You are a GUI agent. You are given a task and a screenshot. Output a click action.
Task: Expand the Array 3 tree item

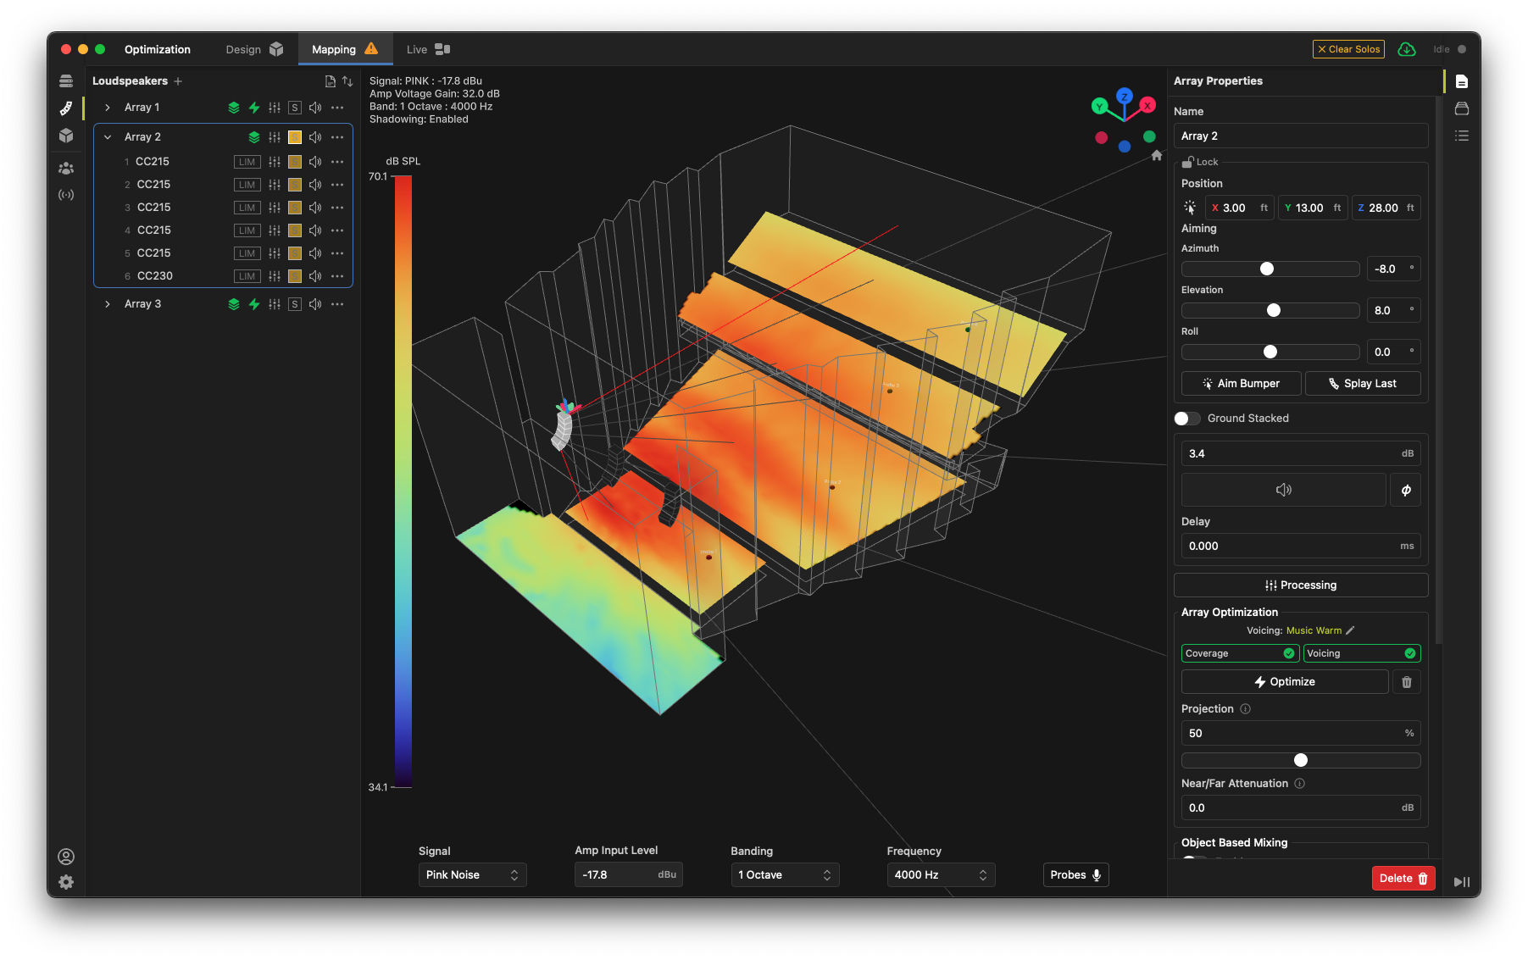click(x=108, y=304)
